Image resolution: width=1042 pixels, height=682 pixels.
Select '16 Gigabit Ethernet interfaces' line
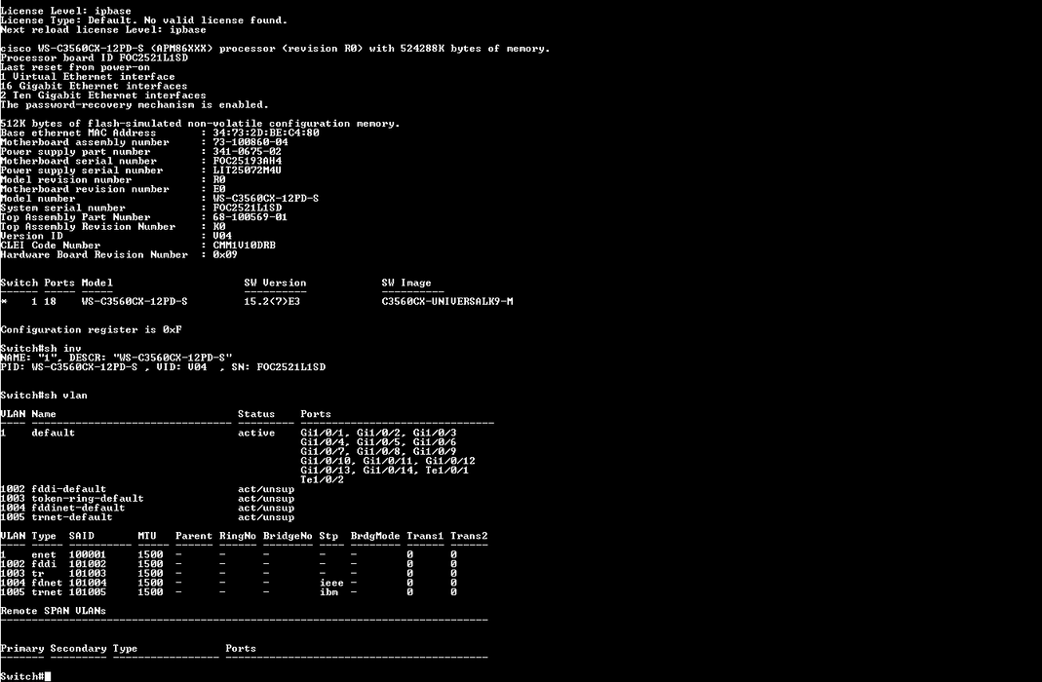coord(94,86)
